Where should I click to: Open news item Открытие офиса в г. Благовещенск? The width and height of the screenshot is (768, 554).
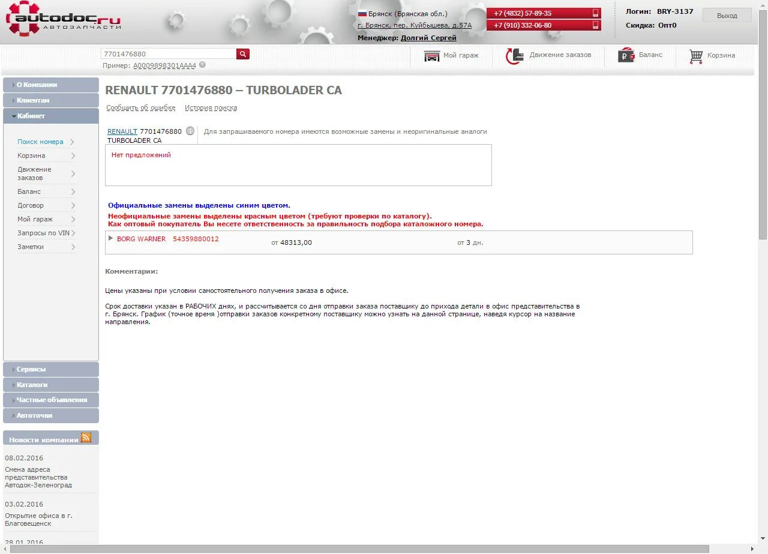click(x=39, y=520)
